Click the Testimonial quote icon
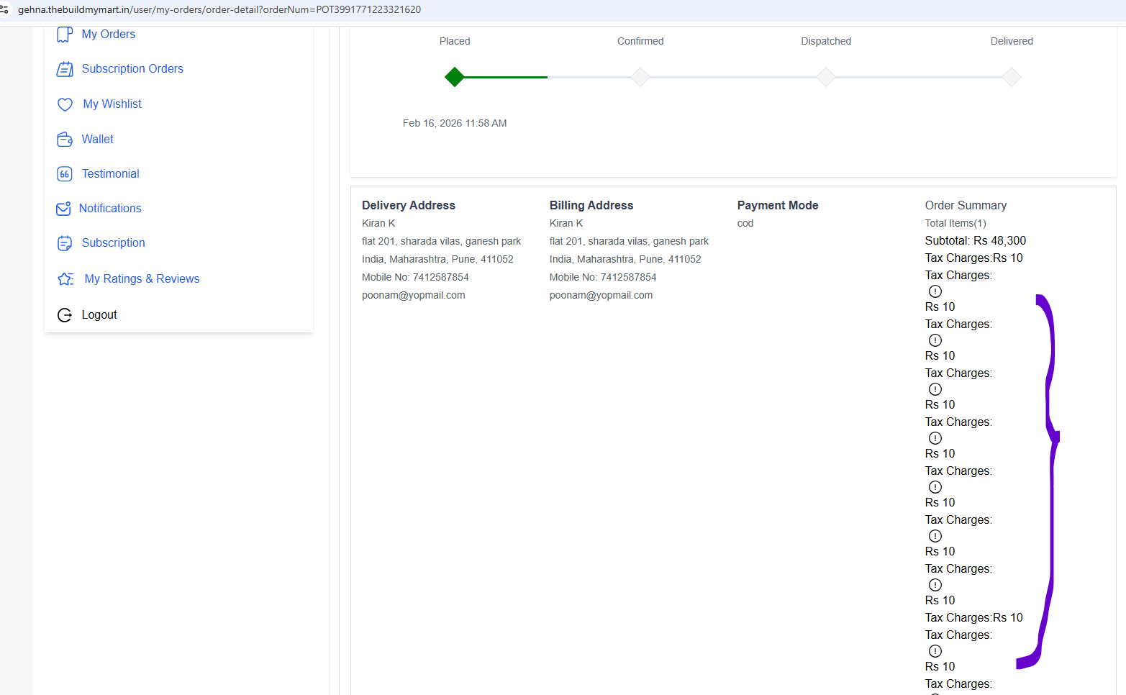 coord(65,174)
